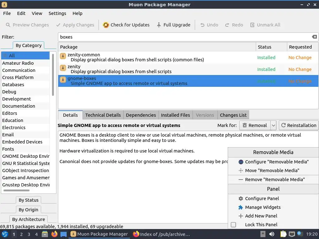
Task: Open the file manager from the taskbar
Action: click(x=45, y=234)
